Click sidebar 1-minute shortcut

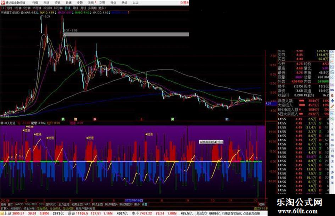(x=333, y=124)
